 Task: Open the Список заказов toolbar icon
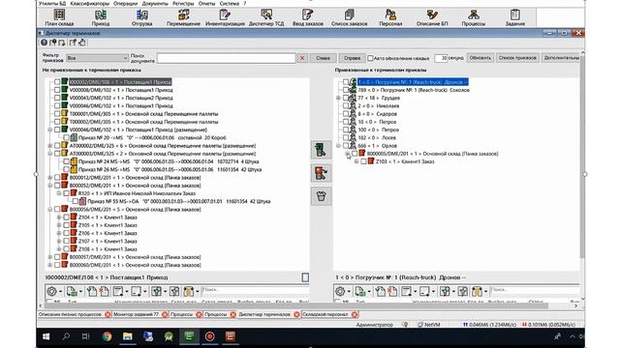click(349, 17)
